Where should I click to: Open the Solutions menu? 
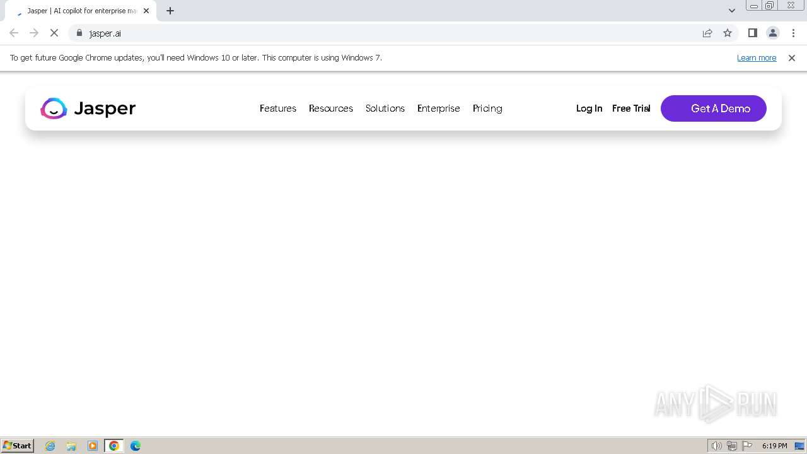[x=385, y=108]
